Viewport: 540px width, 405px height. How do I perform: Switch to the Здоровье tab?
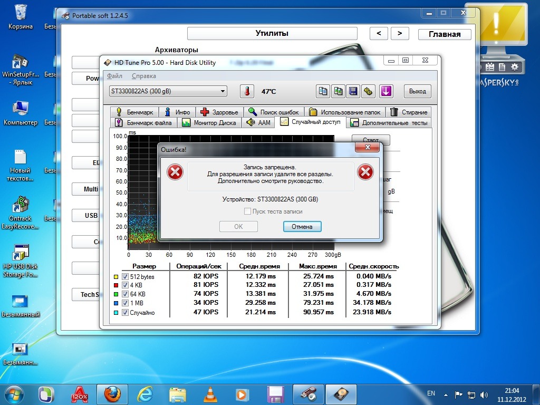[220, 112]
